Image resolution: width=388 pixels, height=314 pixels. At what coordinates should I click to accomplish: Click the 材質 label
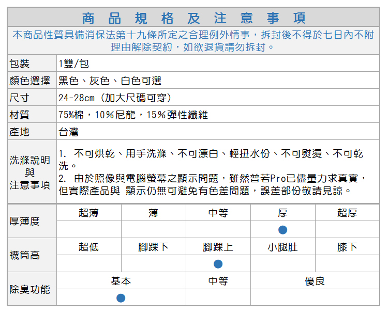click(x=19, y=115)
